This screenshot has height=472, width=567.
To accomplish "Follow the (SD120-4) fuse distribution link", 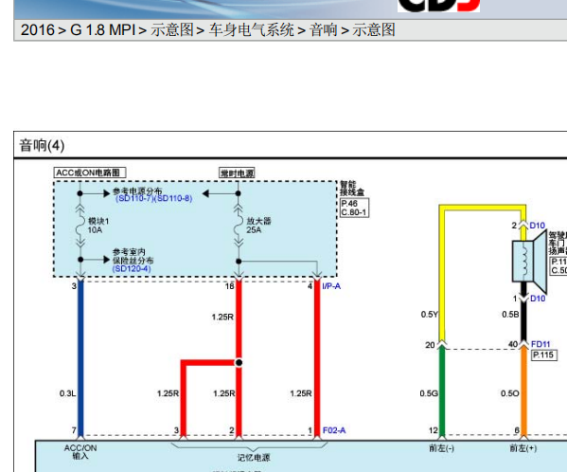I will point(132,268).
